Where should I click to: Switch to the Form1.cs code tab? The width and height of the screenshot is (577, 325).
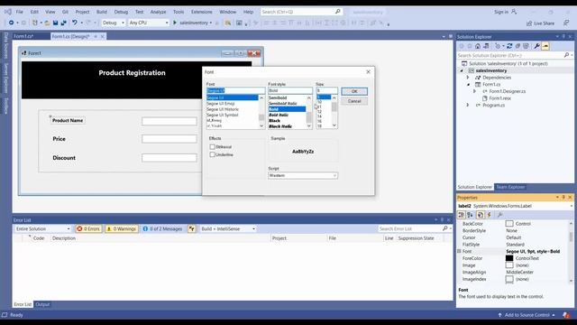(23, 36)
